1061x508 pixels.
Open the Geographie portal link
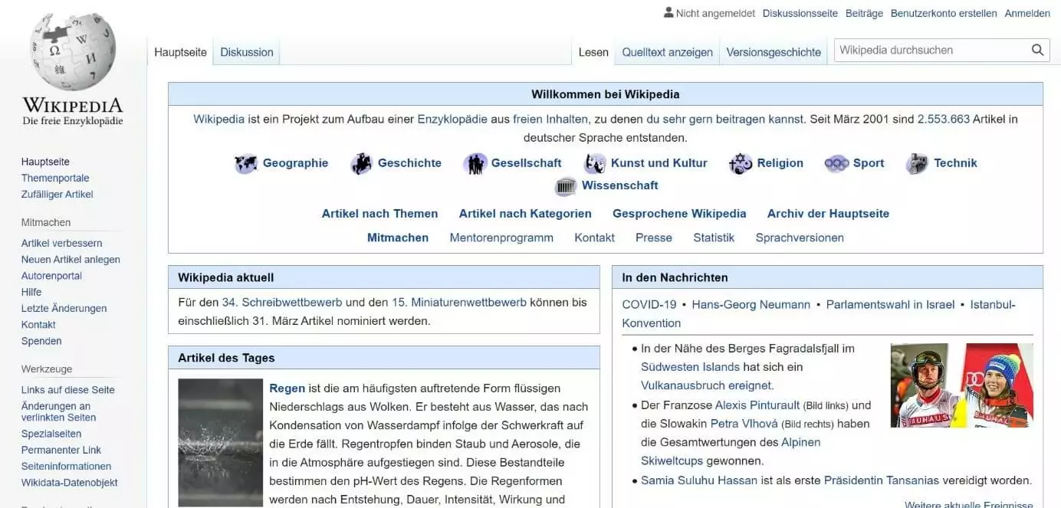[x=295, y=163]
